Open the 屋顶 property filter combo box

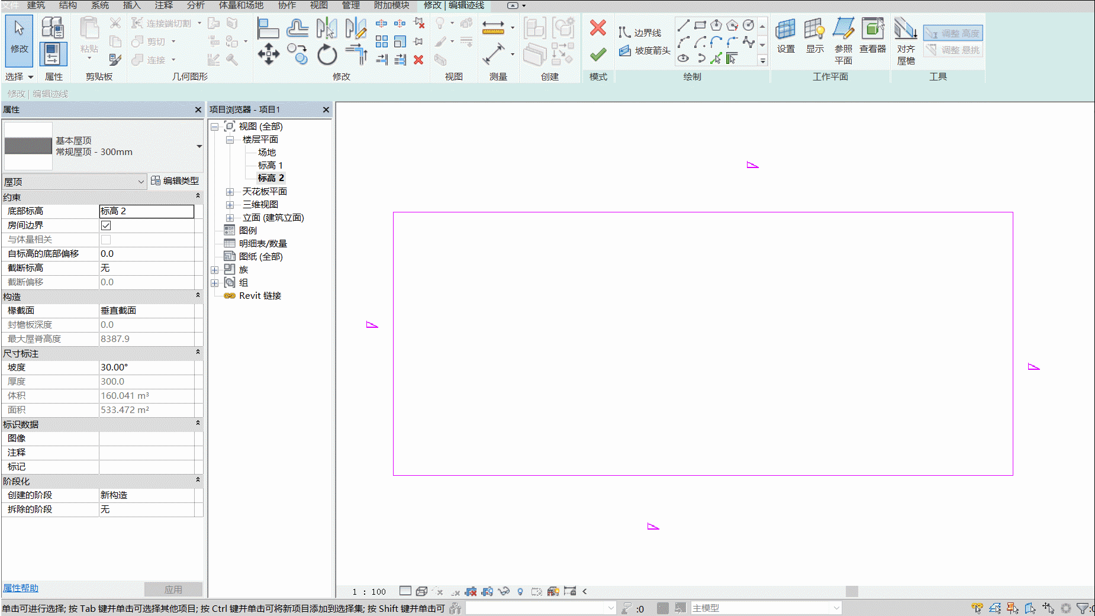[75, 182]
